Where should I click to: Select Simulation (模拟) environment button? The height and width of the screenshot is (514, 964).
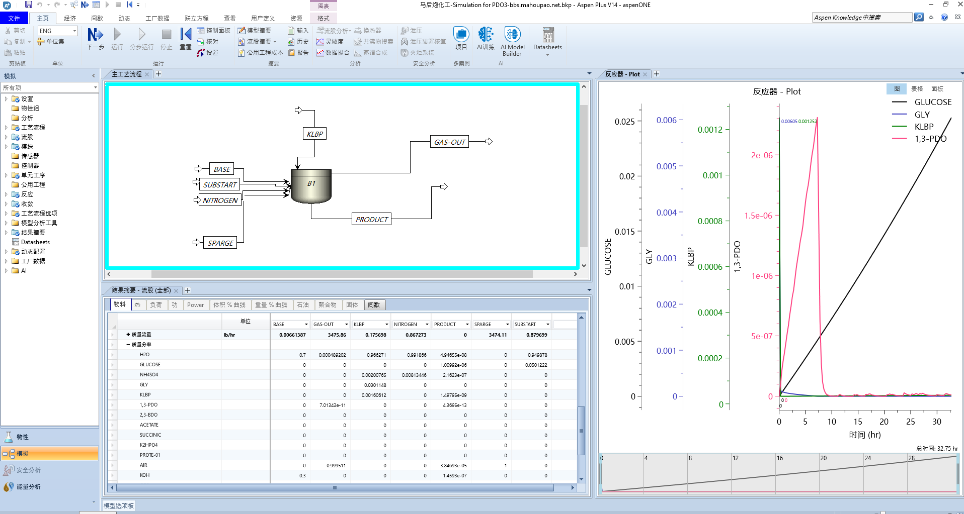coord(50,453)
